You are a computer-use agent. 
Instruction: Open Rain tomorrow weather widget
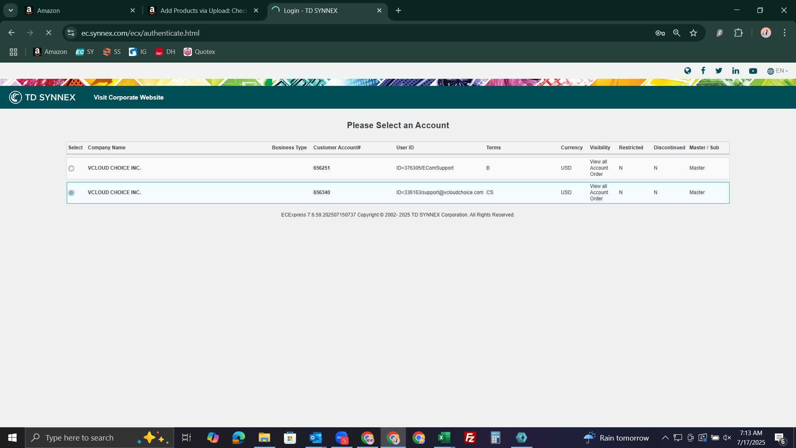616,438
